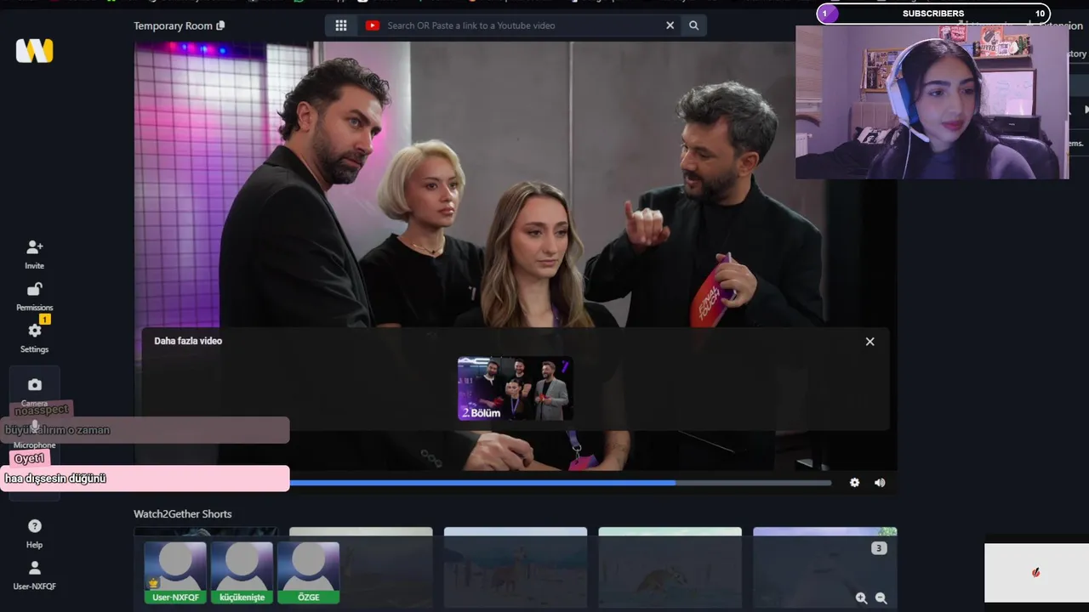Select the YouTube source icon
The height and width of the screenshot is (612, 1089).
coord(372,25)
